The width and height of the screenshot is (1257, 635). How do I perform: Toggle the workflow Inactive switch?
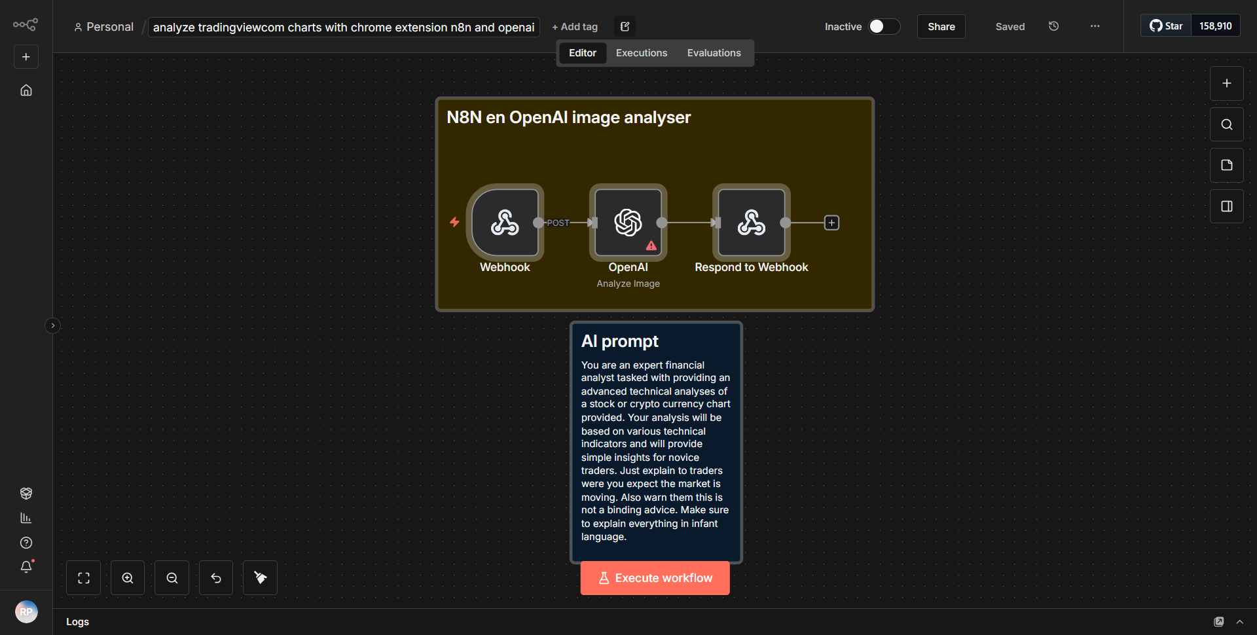pos(884,26)
